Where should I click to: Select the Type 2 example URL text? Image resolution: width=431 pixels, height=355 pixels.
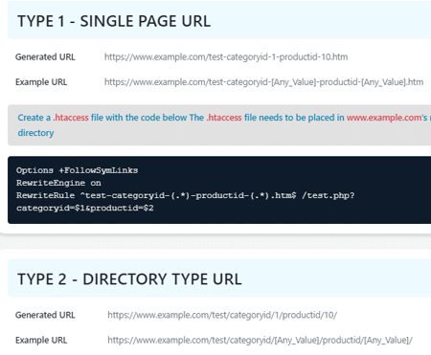[x=260, y=341]
